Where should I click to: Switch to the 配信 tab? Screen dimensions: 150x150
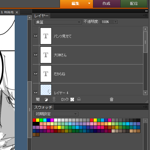134,4
